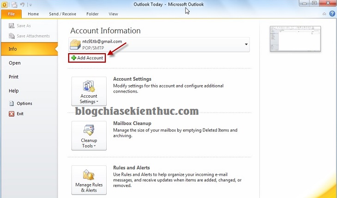Minimize the ribbon with the caret icon

[x=325, y=14]
